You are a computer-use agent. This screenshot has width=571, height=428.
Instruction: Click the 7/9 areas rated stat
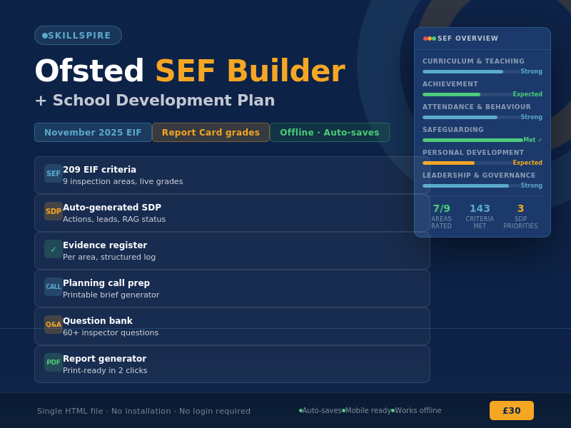point(441,215)
